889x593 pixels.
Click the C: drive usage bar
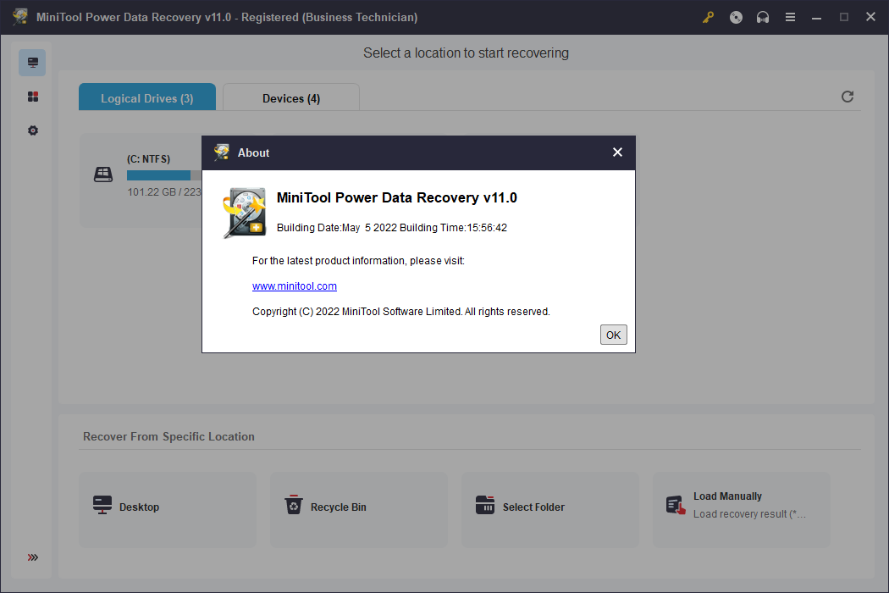pyautogui.click(x=164, y=175)
